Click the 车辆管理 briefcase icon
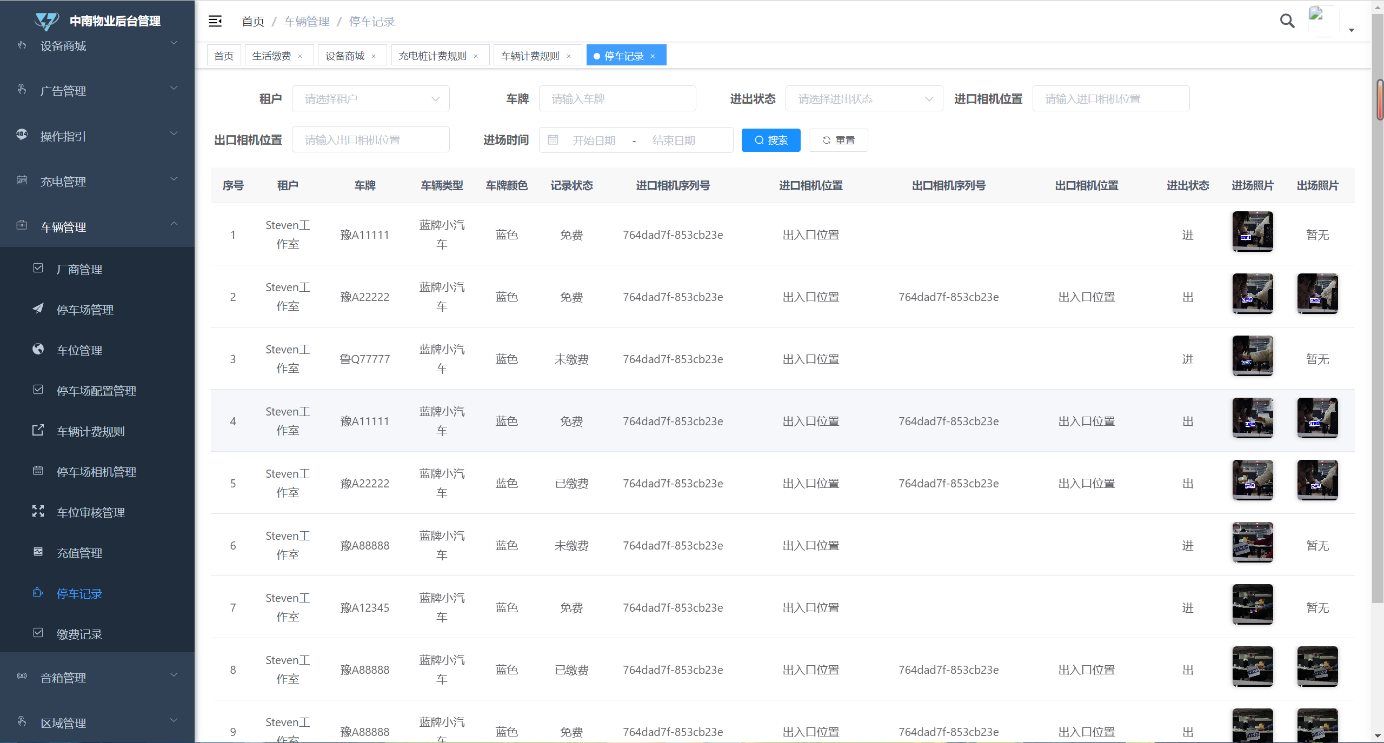This screenshot has width=1384, height=743. 22,225
